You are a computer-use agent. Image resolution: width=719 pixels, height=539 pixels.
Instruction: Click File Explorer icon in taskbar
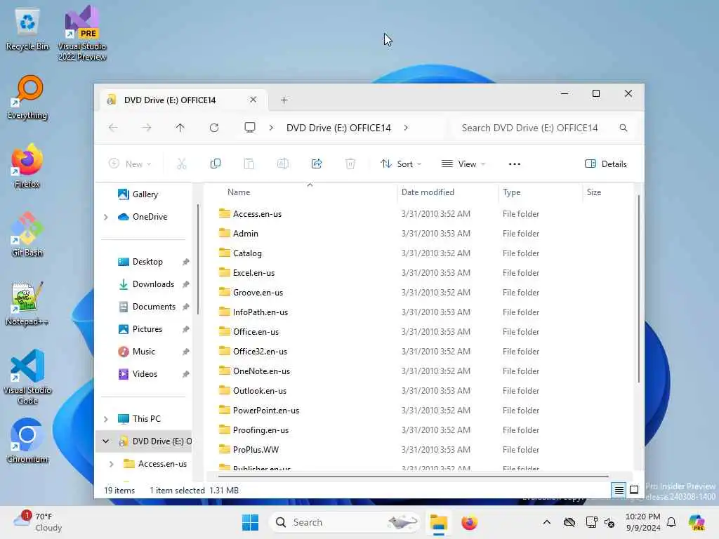(439, 522)
